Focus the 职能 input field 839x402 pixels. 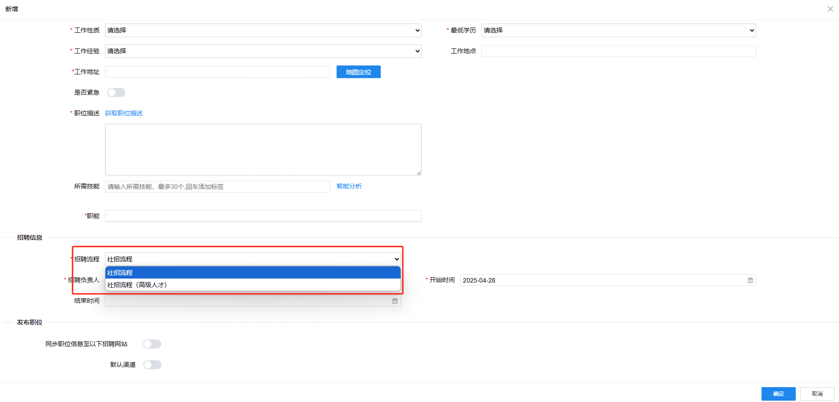[263, 216]
